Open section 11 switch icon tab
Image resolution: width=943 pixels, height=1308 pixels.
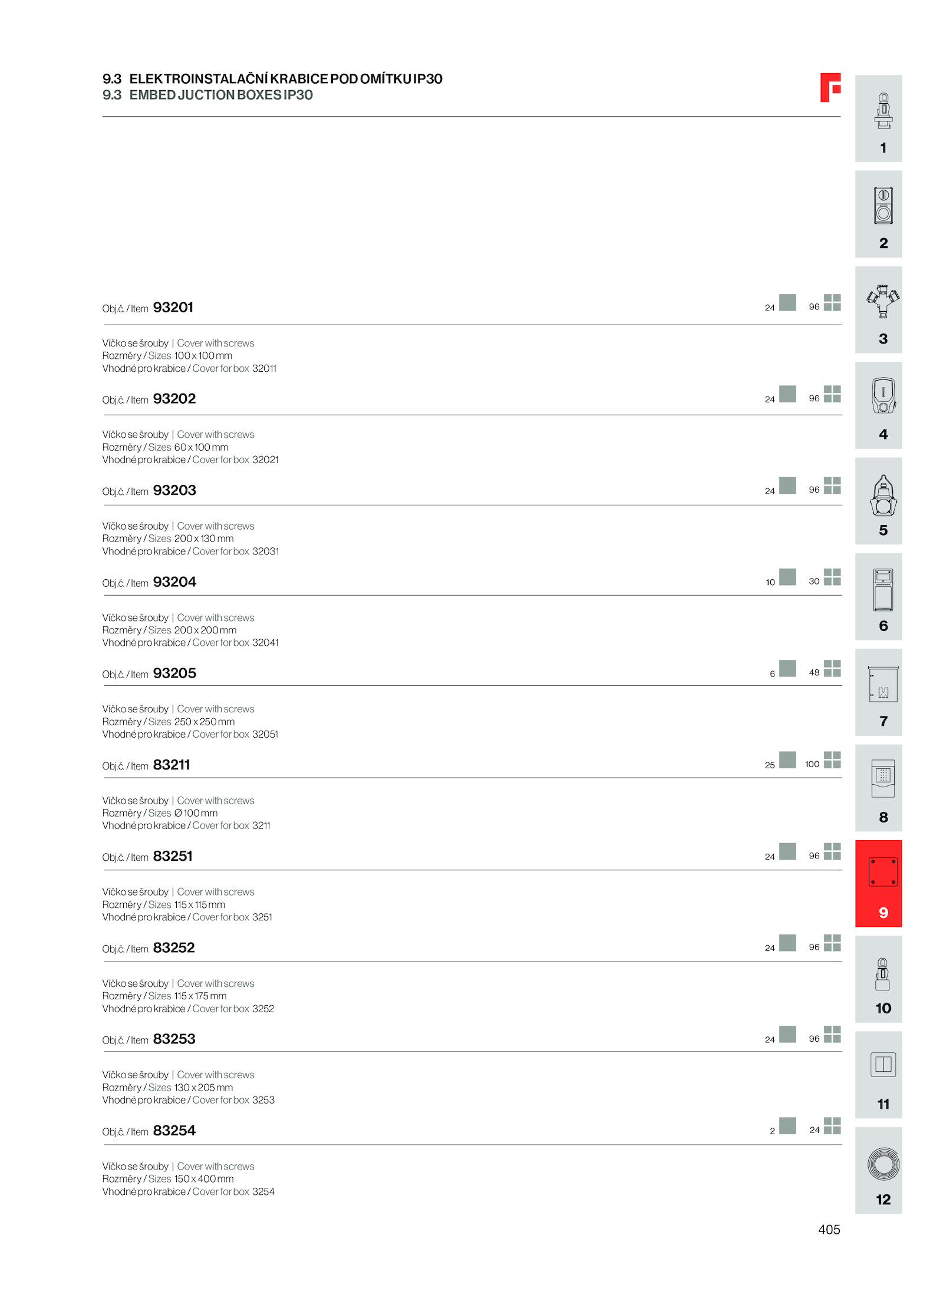(878, 1075)
